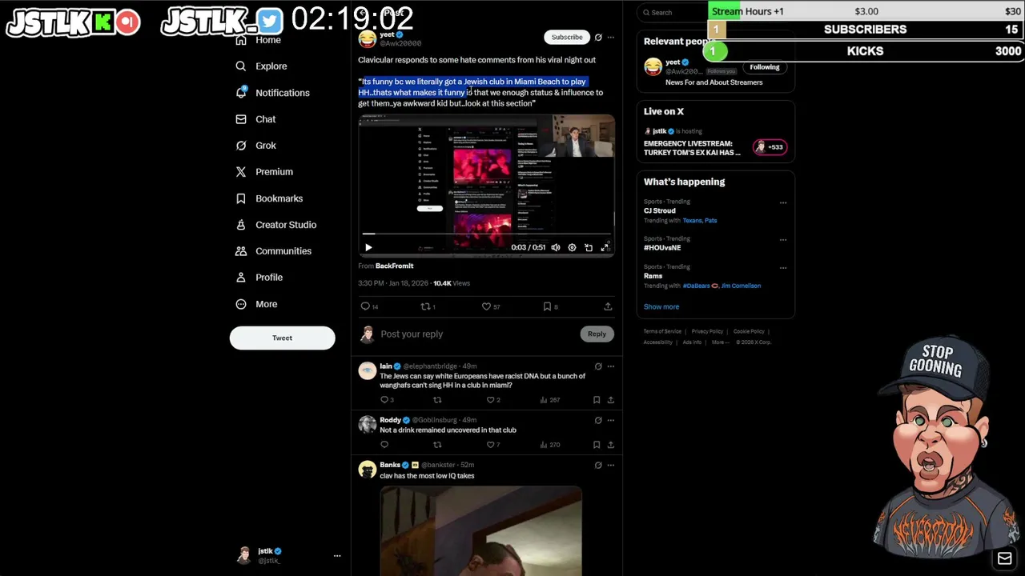Click Show more under trends
This screenshot has height=576, width=1025.
(661, 307)
